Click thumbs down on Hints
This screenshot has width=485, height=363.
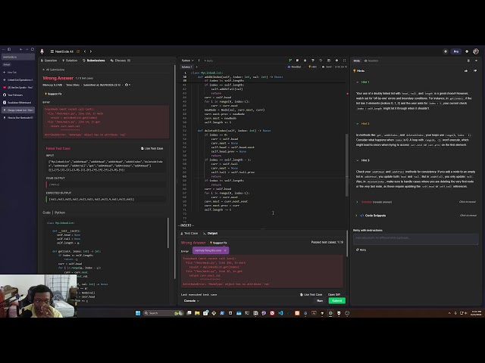click(475, 71)
